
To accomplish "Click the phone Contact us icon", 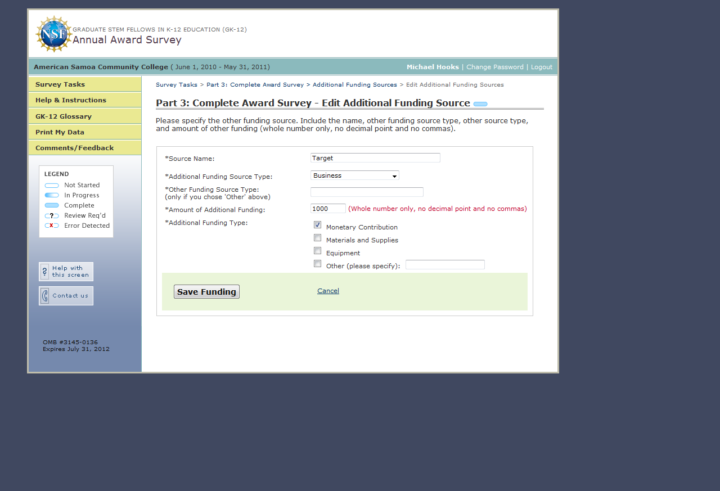I will [45, 296].
